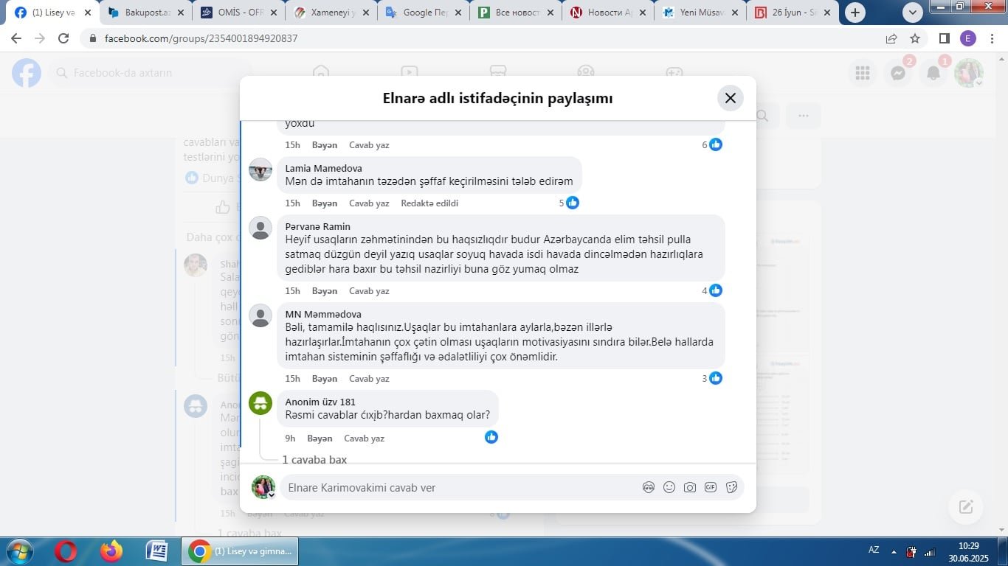The width and height of the screenshot is (1008, 566).
Task: Switch to the Xameneyi tab
Action: [x=330, y=13]
